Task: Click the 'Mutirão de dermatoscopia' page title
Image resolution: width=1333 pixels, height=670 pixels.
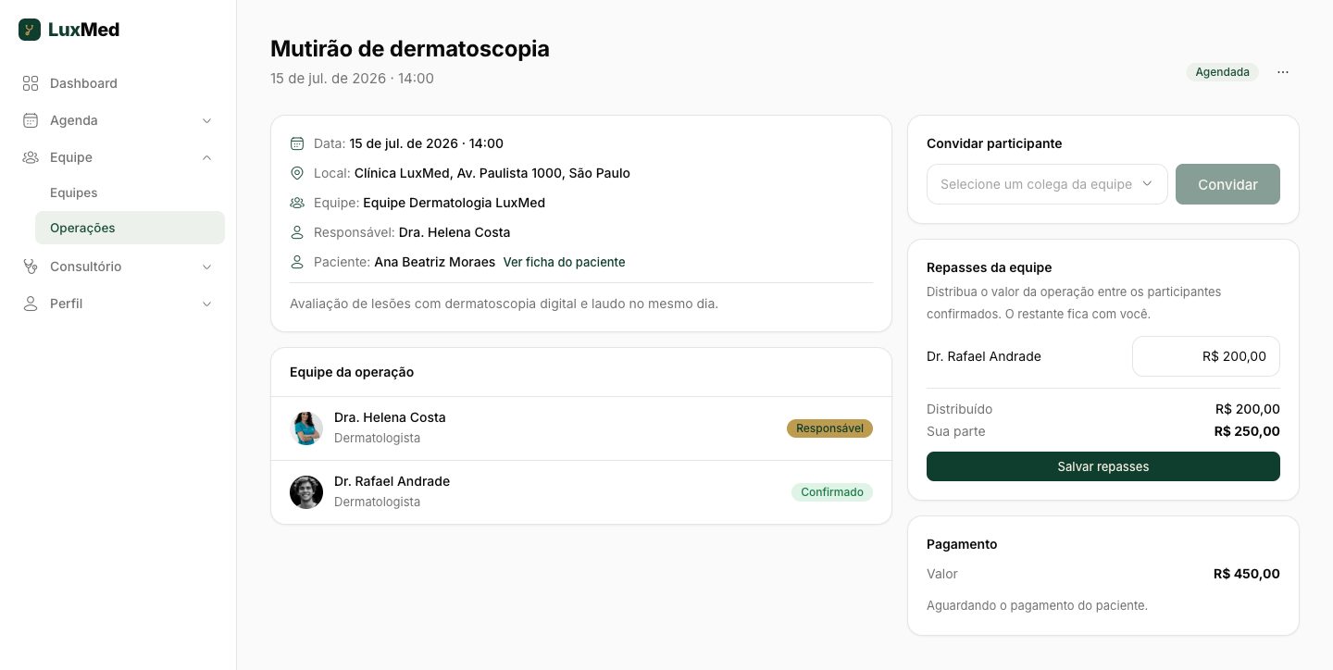Action: [x=410, y=48]
